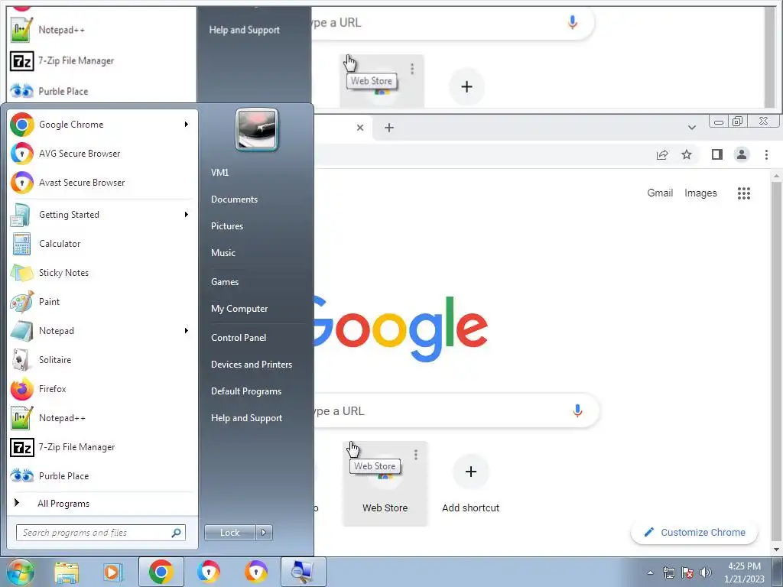Launch Paint from Start menu

(x=102, y=301)
